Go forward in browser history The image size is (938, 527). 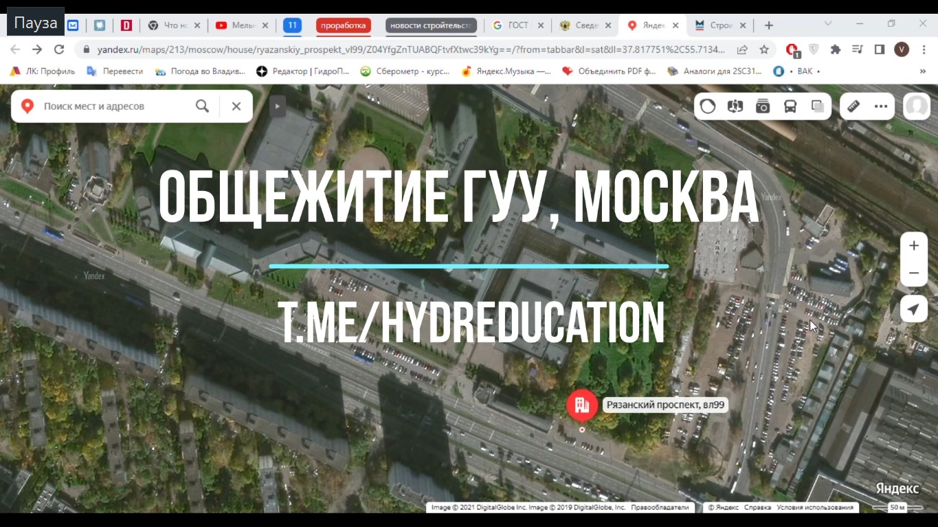[37, 49]
